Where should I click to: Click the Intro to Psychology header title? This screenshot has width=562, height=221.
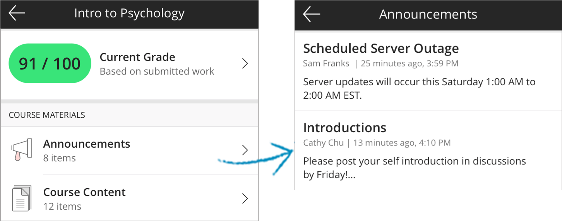pos(129,13)
